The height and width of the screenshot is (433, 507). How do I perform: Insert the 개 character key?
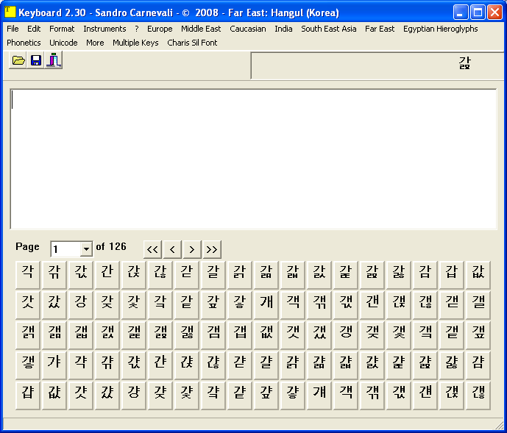[x=266, y=304]
